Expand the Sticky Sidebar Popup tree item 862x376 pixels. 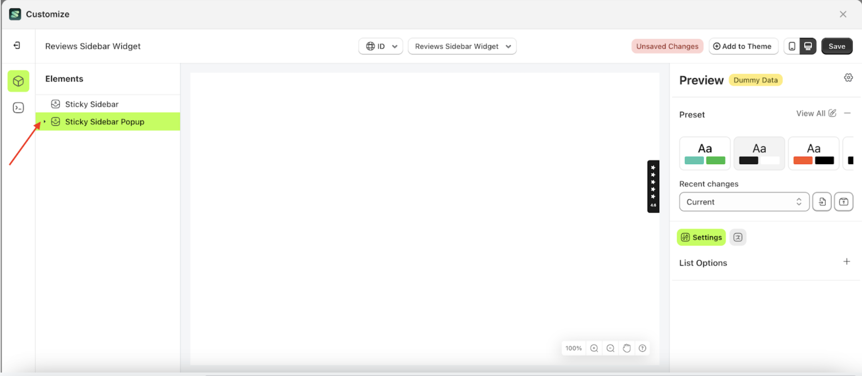44,122
